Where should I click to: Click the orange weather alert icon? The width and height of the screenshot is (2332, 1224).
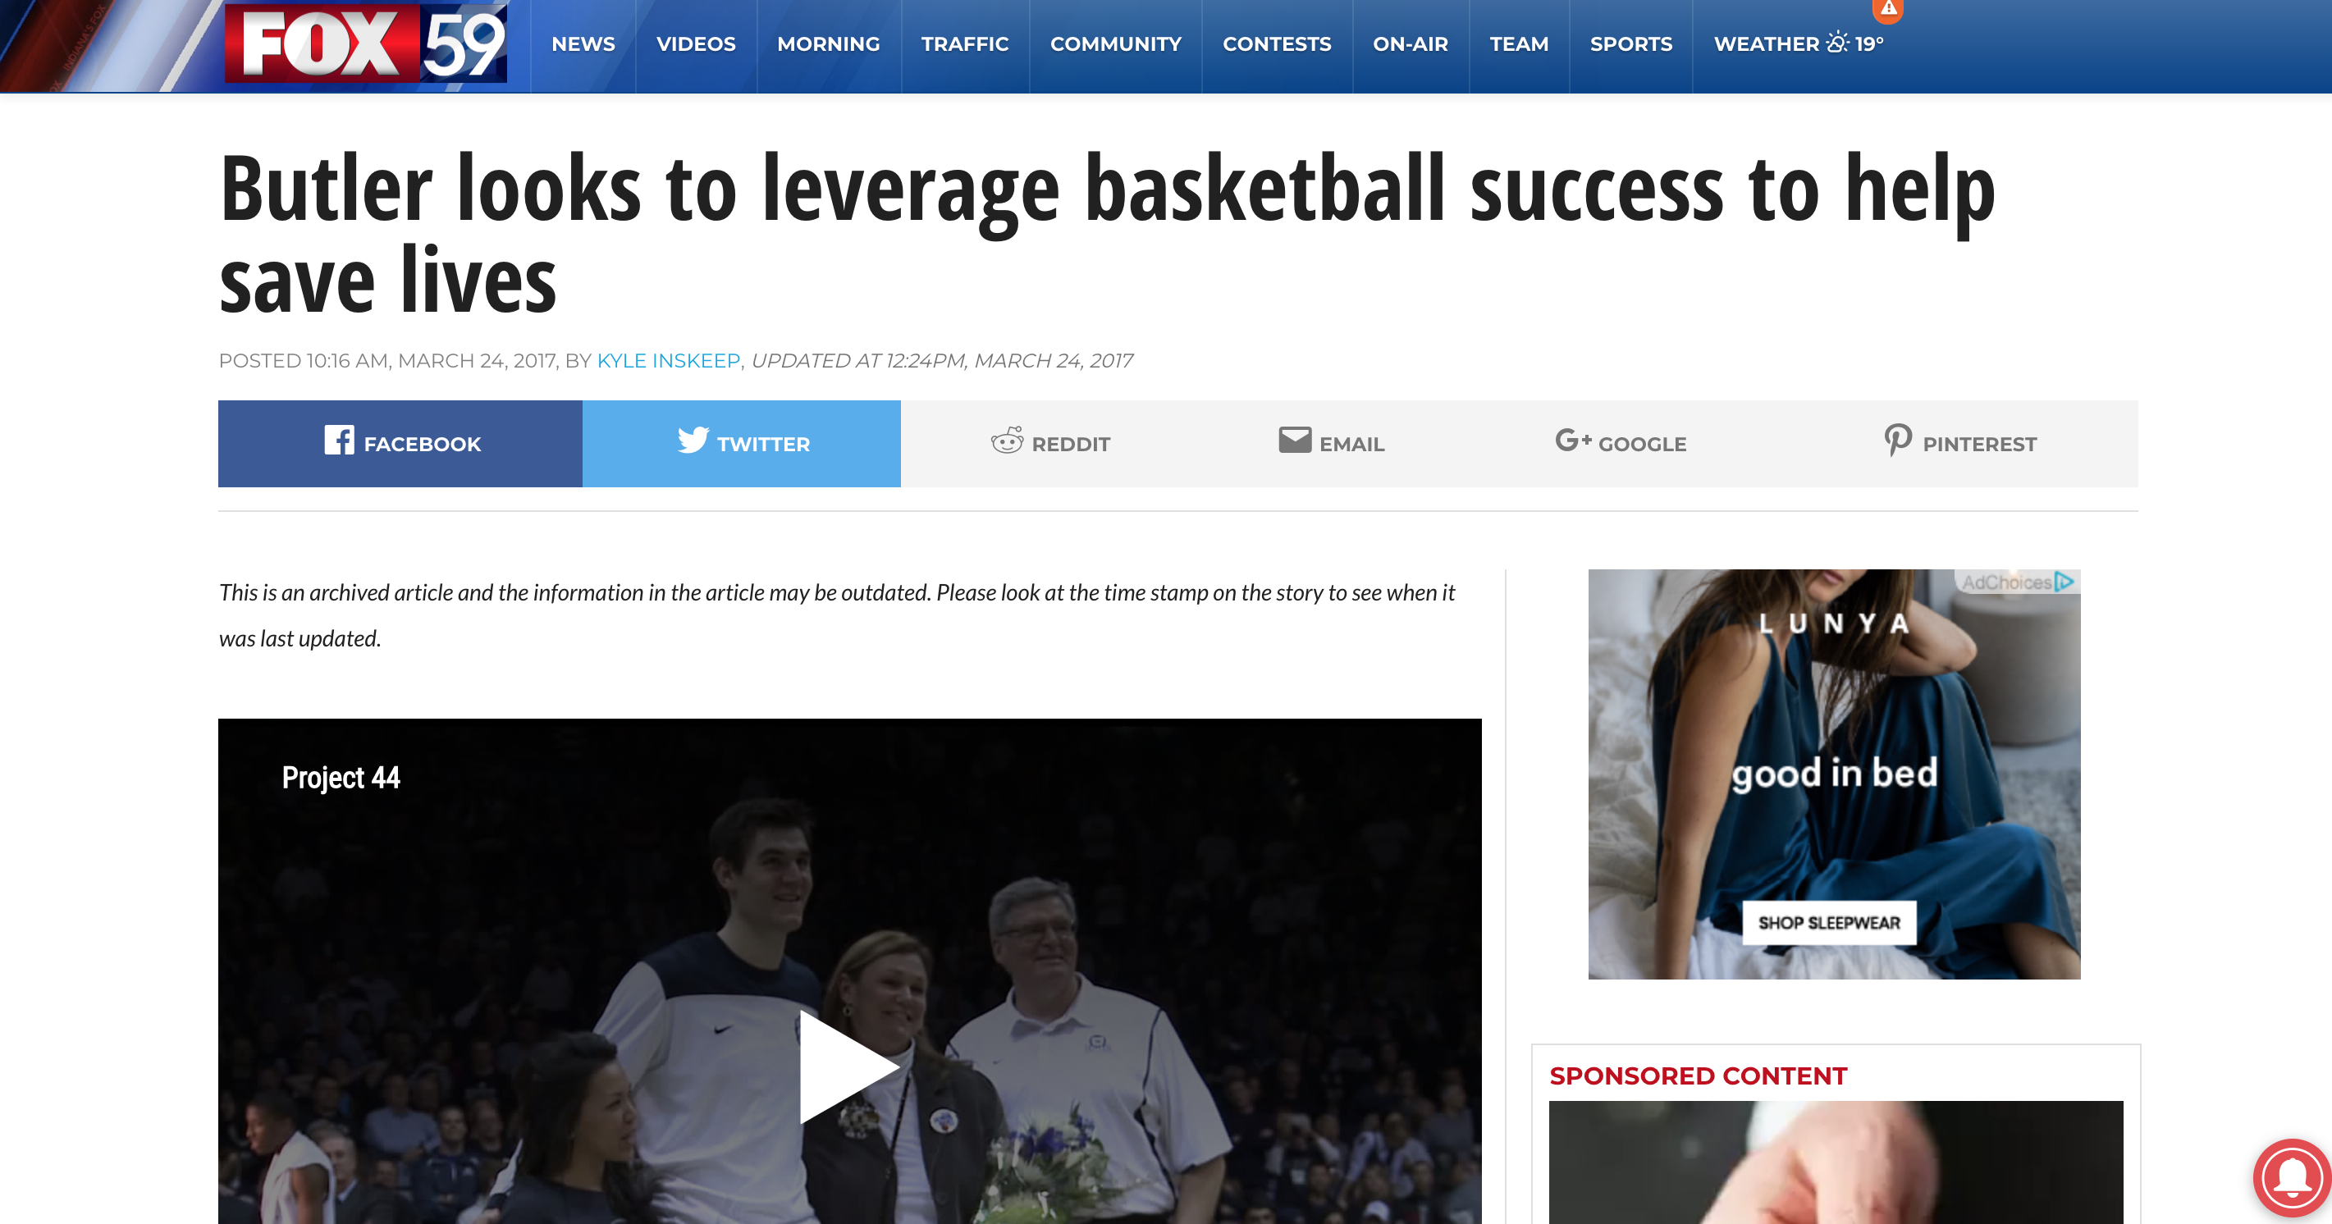coord(1887,9)
